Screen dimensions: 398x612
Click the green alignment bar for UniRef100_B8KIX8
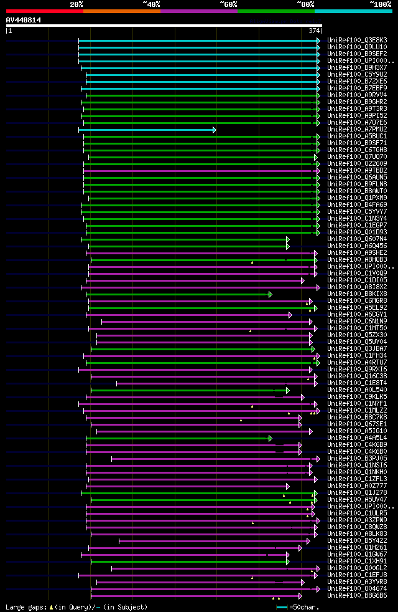178,294
